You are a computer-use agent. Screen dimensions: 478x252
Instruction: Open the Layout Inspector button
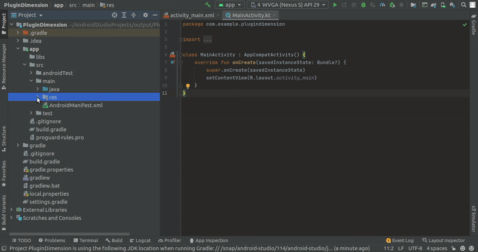pyautogui.click(x=443, y=241)
